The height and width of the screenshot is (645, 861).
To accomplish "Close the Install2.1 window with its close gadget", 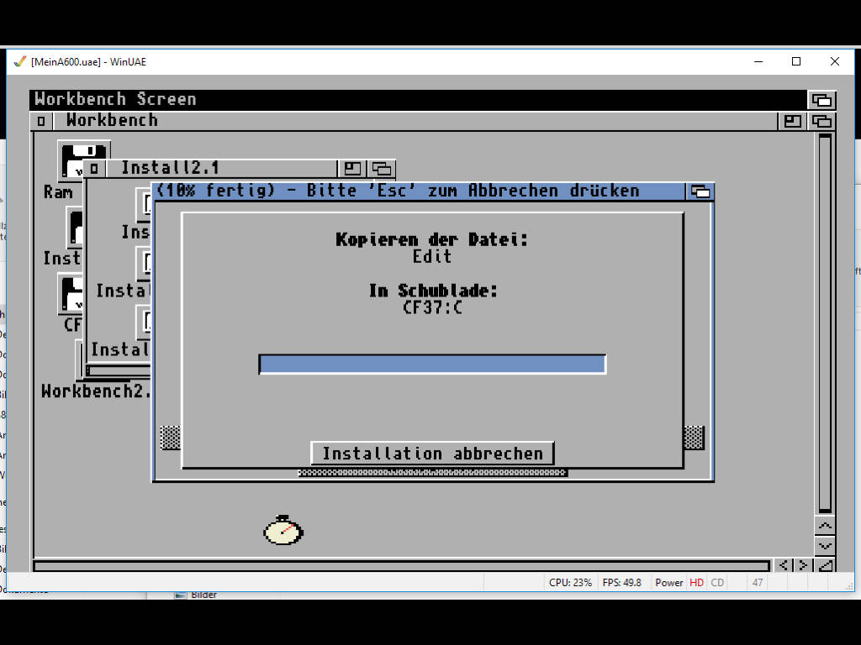I will coord(94,169).
